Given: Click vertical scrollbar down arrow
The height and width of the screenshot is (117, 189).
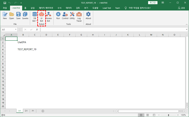Looking at the screenshot, I should click(187, 108).
